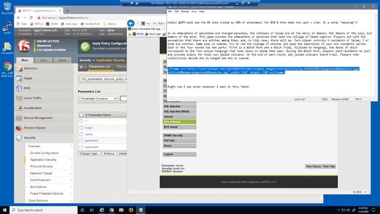Check the box for the Login parameter

81,128
